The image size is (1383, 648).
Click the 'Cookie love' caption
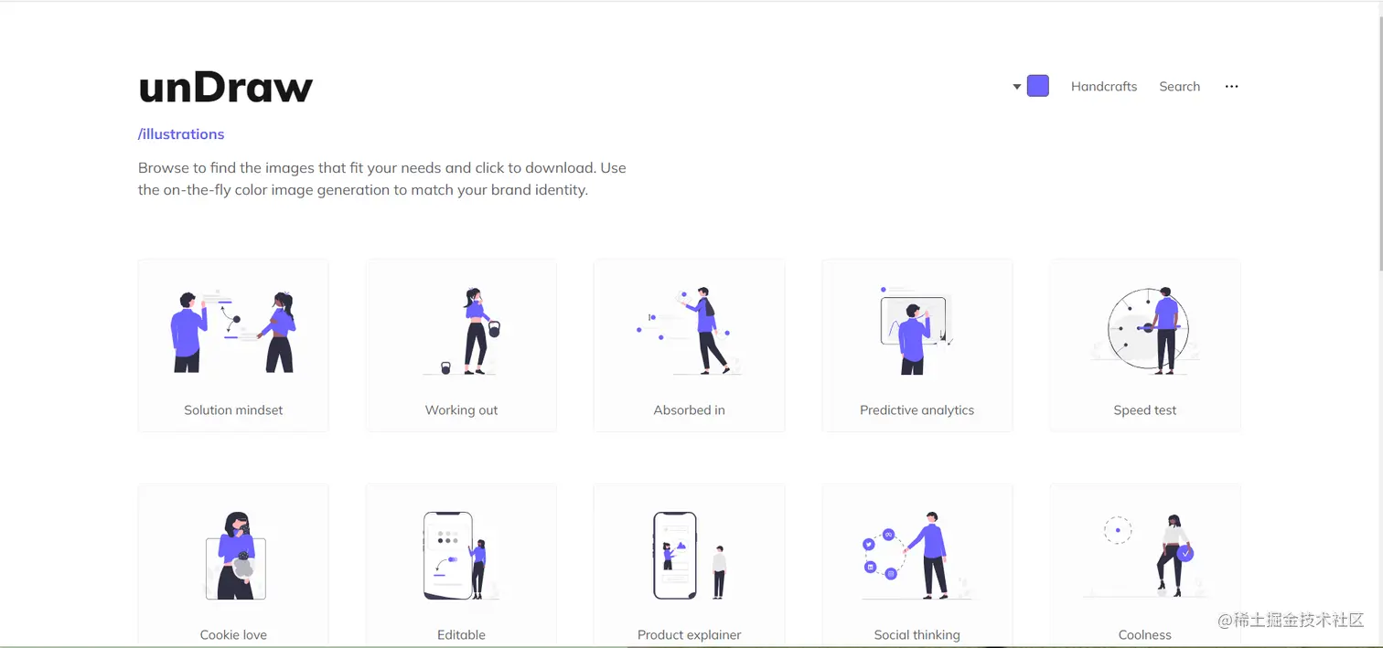233,634
